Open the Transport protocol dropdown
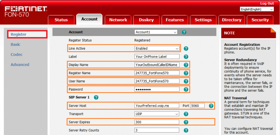Screen dimensions: 280x135 156,114
